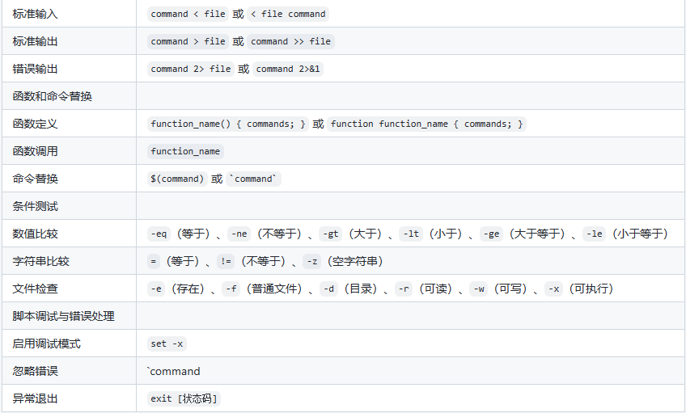Click the 'command > file' code snippet
This screenshot has width=686, height=413.
188,41
